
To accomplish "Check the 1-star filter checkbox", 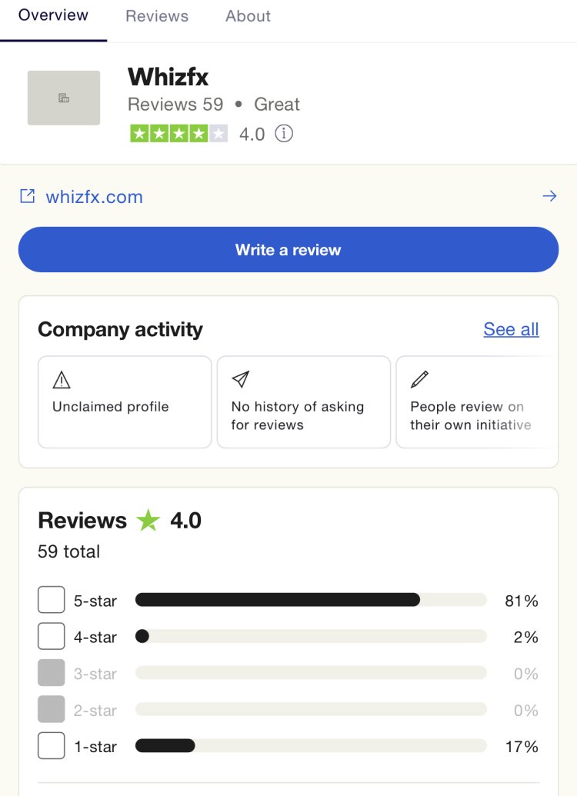I will [x=52, y=745].
